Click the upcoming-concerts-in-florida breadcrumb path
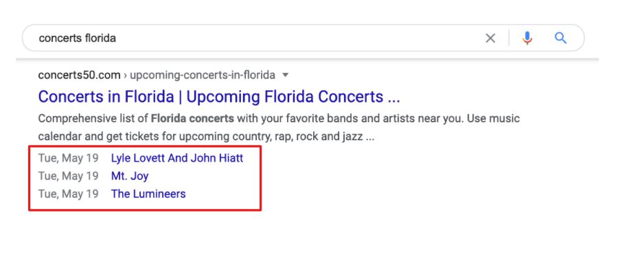This screenshot has height=257, width=618. point(203,75)
